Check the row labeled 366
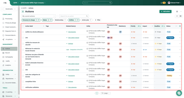Screen dimensions: 184x98 [23, 70]
